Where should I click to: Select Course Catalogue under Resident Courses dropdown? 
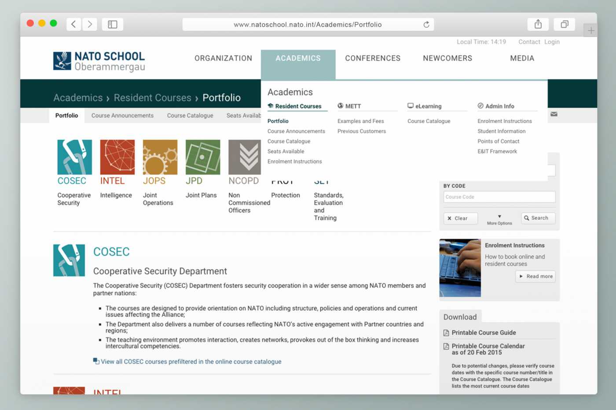tap(289, 142)
